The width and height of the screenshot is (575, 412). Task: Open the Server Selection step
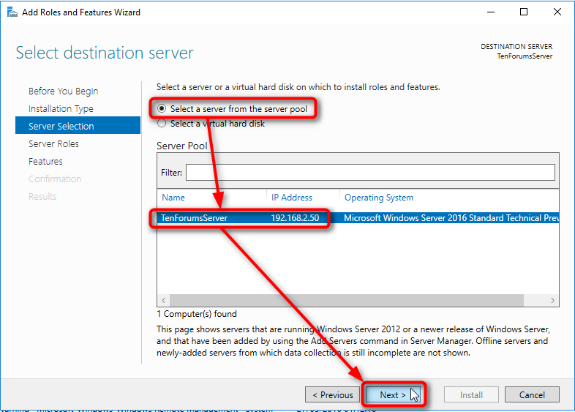point(78,125)
